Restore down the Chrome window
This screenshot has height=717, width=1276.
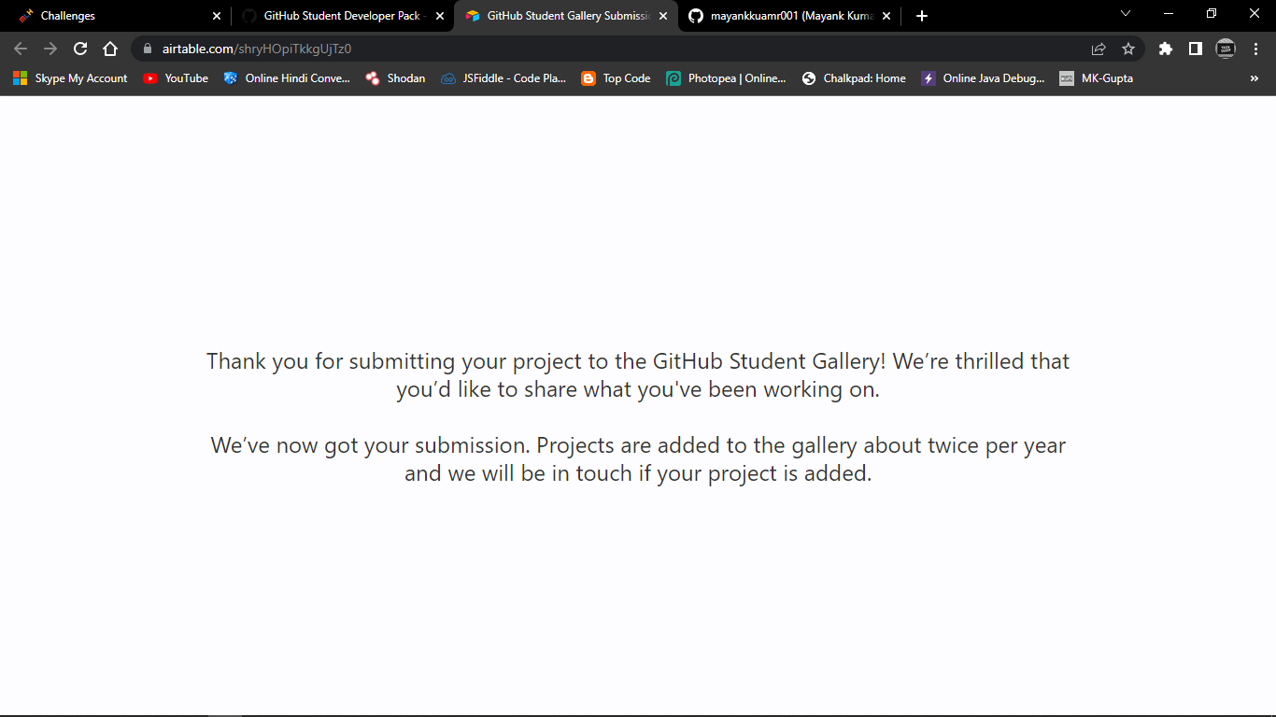(x=1212, y=13)
